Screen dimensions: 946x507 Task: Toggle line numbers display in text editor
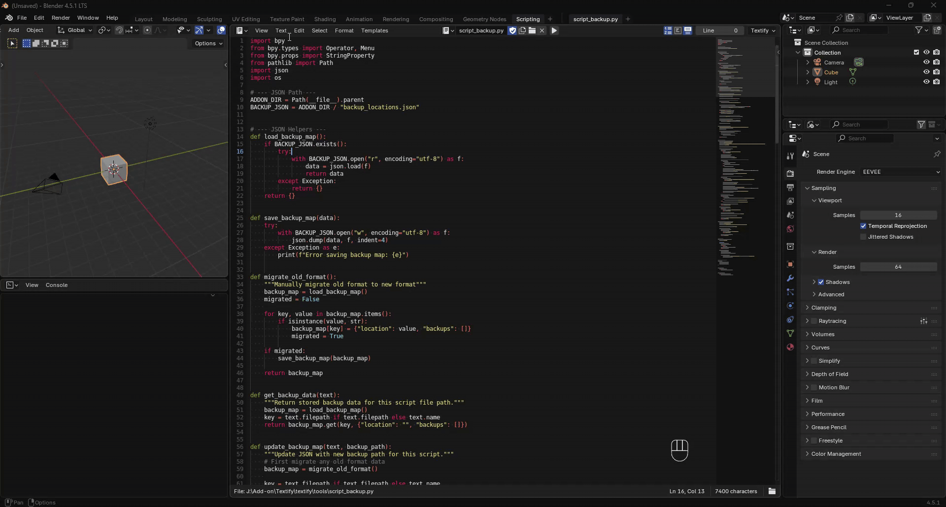(668, 31)
